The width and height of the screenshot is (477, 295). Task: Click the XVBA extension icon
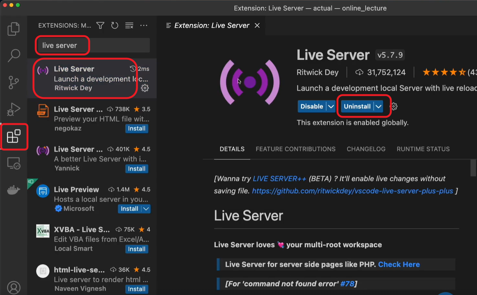pyautogui.click(x=43, y=231)
